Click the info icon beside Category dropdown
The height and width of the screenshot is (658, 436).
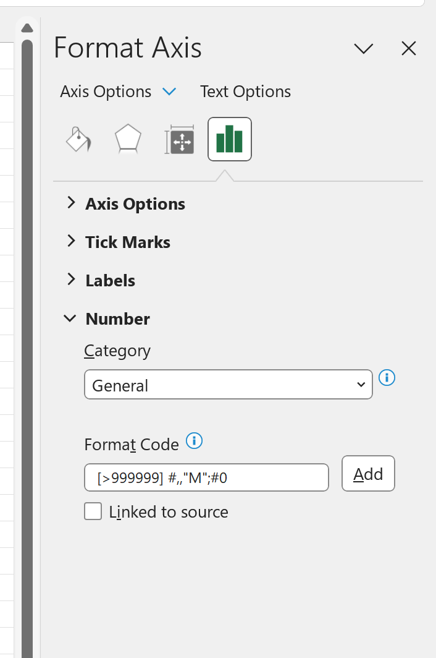[387, 378]
